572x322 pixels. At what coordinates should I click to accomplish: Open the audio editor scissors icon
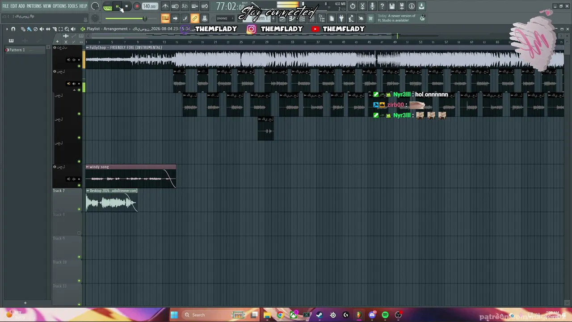[362, 6]
